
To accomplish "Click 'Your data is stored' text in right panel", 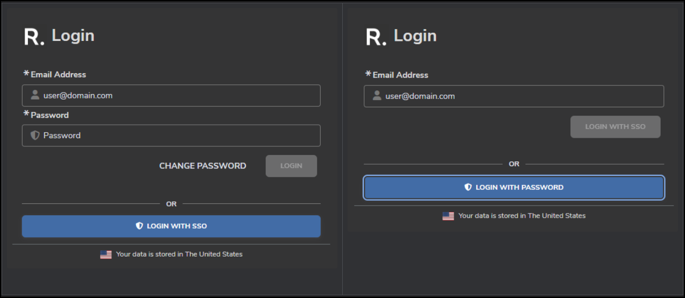I will pyautogui.click(x=522, y=215).
